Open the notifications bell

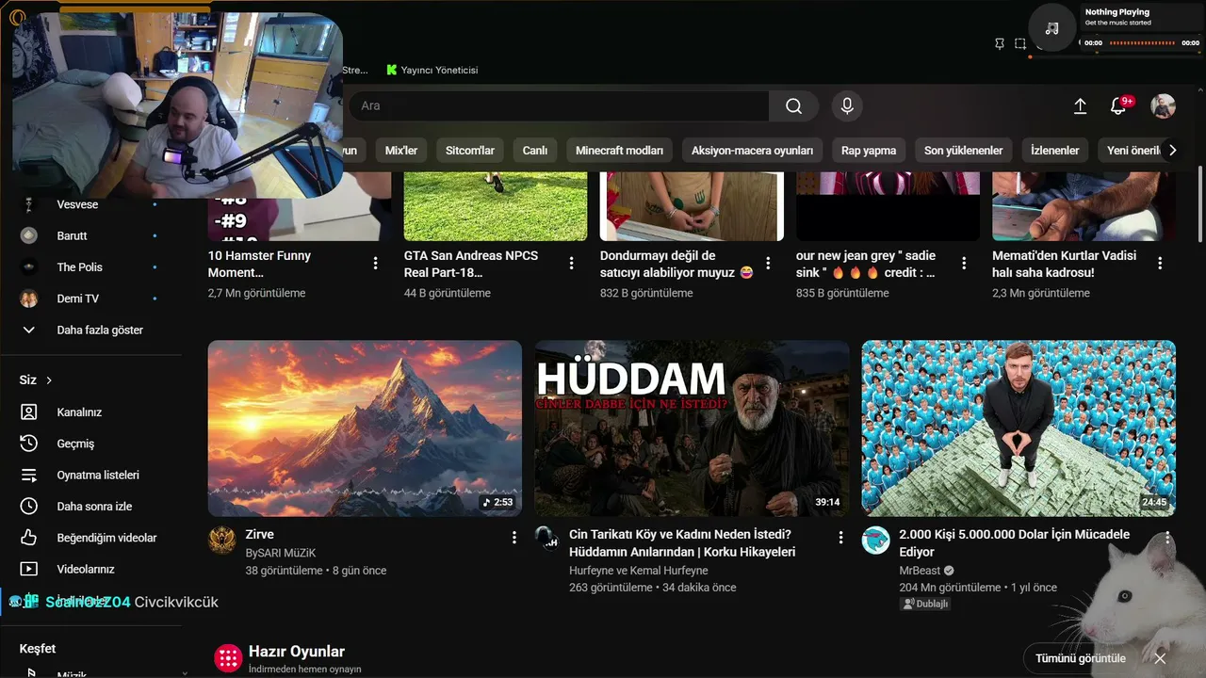(x=1118, y=106)
